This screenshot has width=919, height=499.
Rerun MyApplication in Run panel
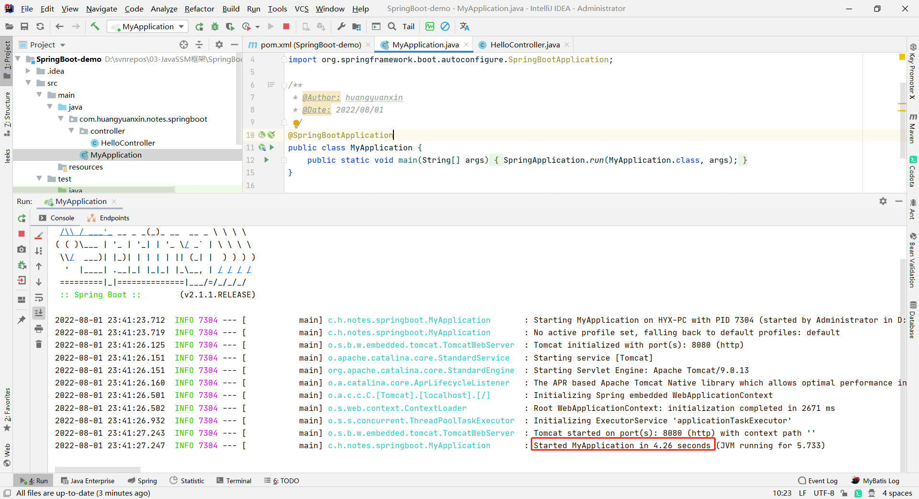click(22, 218)
